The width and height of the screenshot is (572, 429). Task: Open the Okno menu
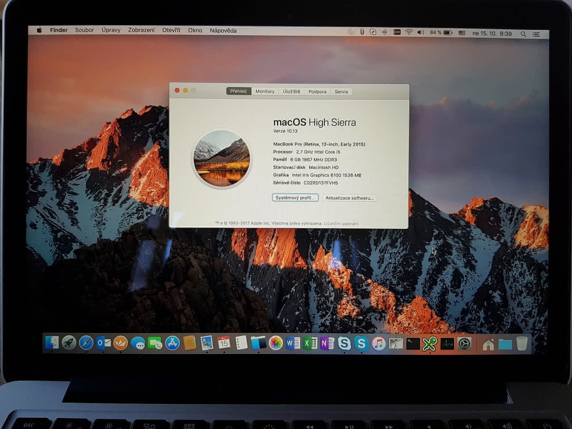195,30
